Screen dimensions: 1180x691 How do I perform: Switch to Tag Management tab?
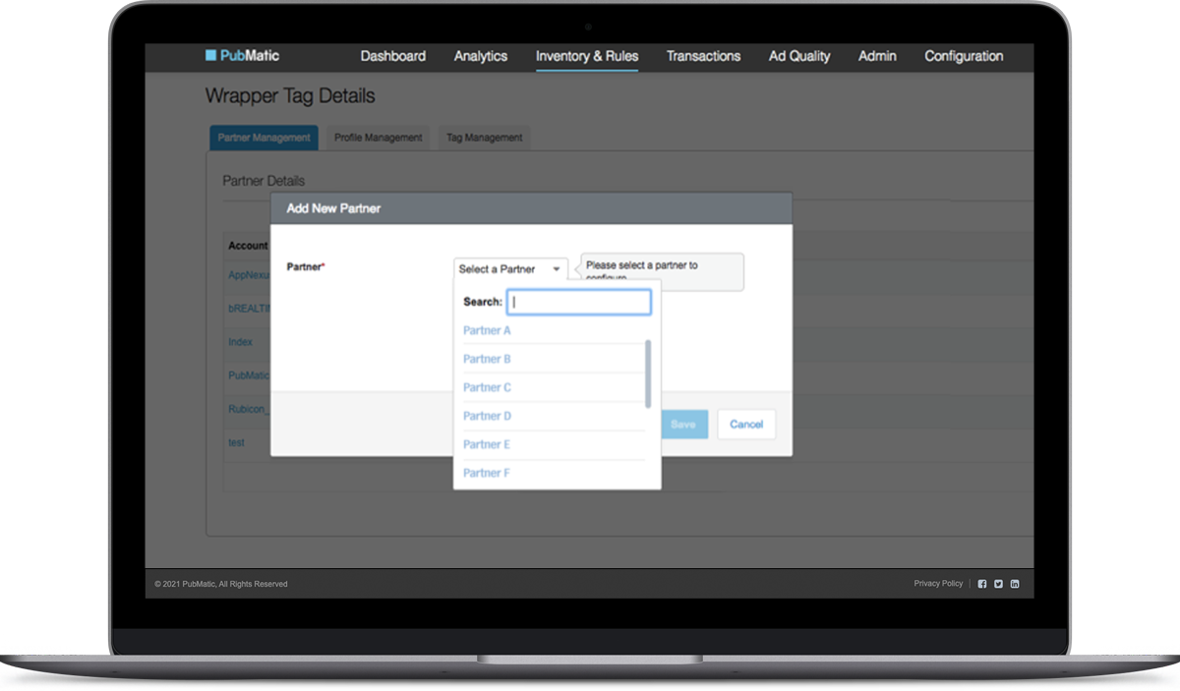point(484,138)
